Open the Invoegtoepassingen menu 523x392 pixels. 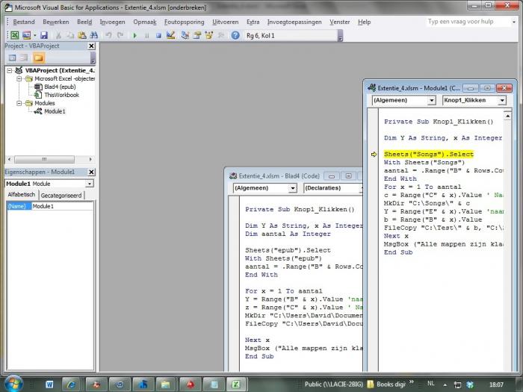click(x=294, y=22)
